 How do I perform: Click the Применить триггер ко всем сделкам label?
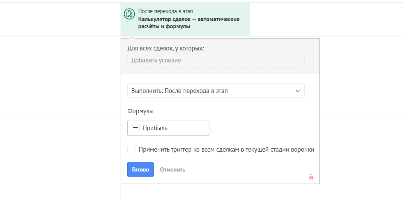click(x=226, y=149)
